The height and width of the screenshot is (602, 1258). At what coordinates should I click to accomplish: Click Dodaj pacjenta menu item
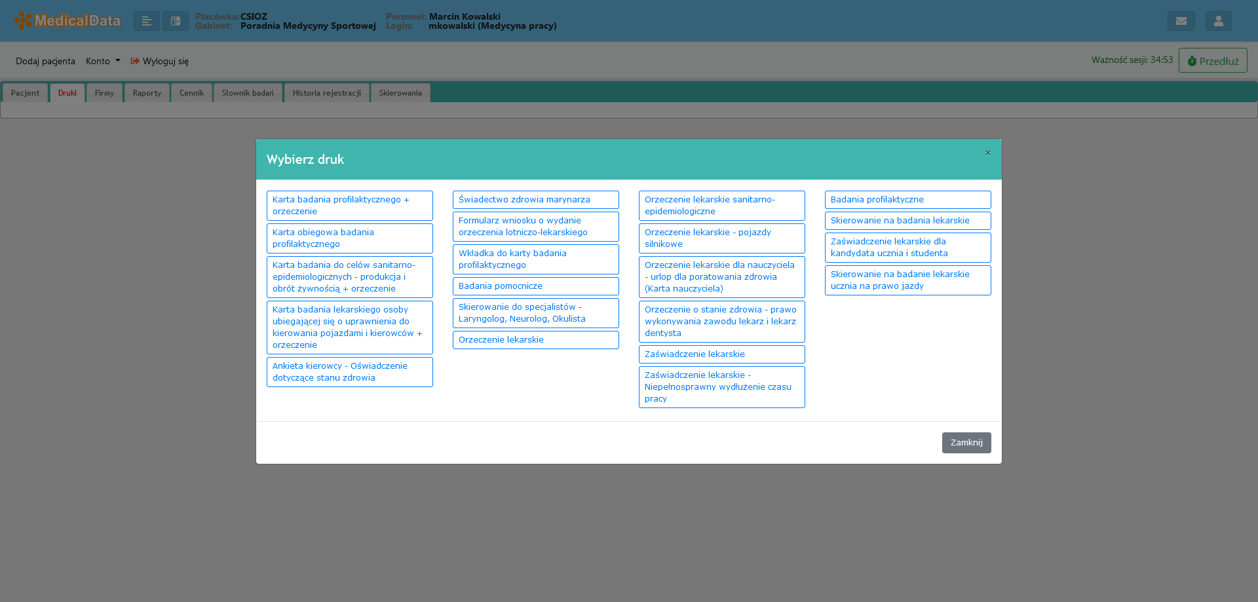click(45, 61)
